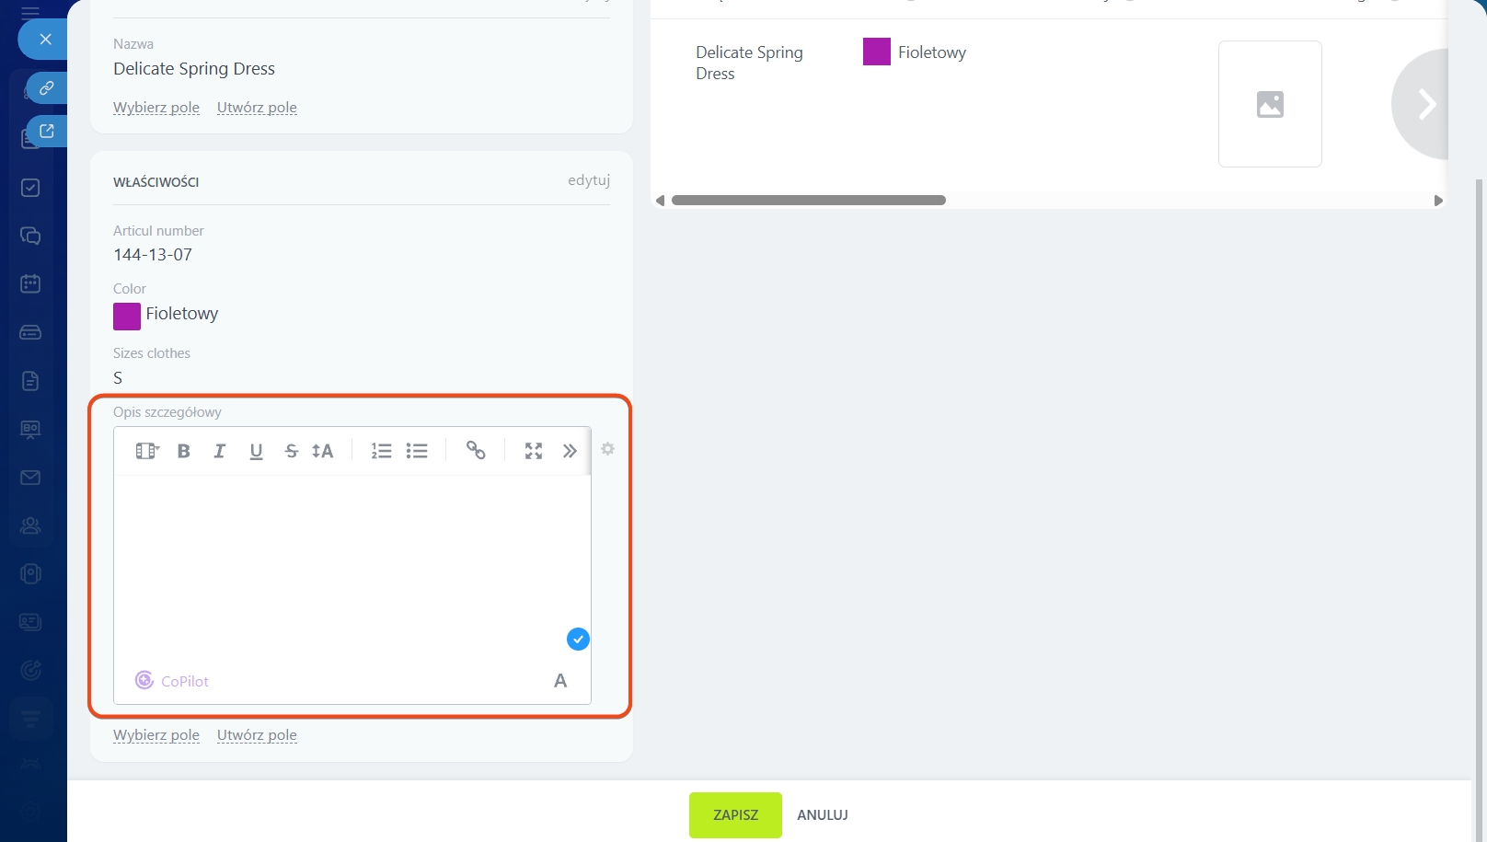Open Mail icon in left sidebar
The image size is (1487, 842).
tap(30, 478)
